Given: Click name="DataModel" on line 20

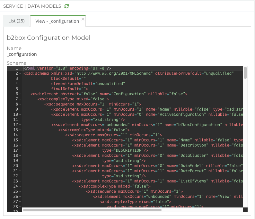Looking at the screenshot, I should tap(185, 166).
